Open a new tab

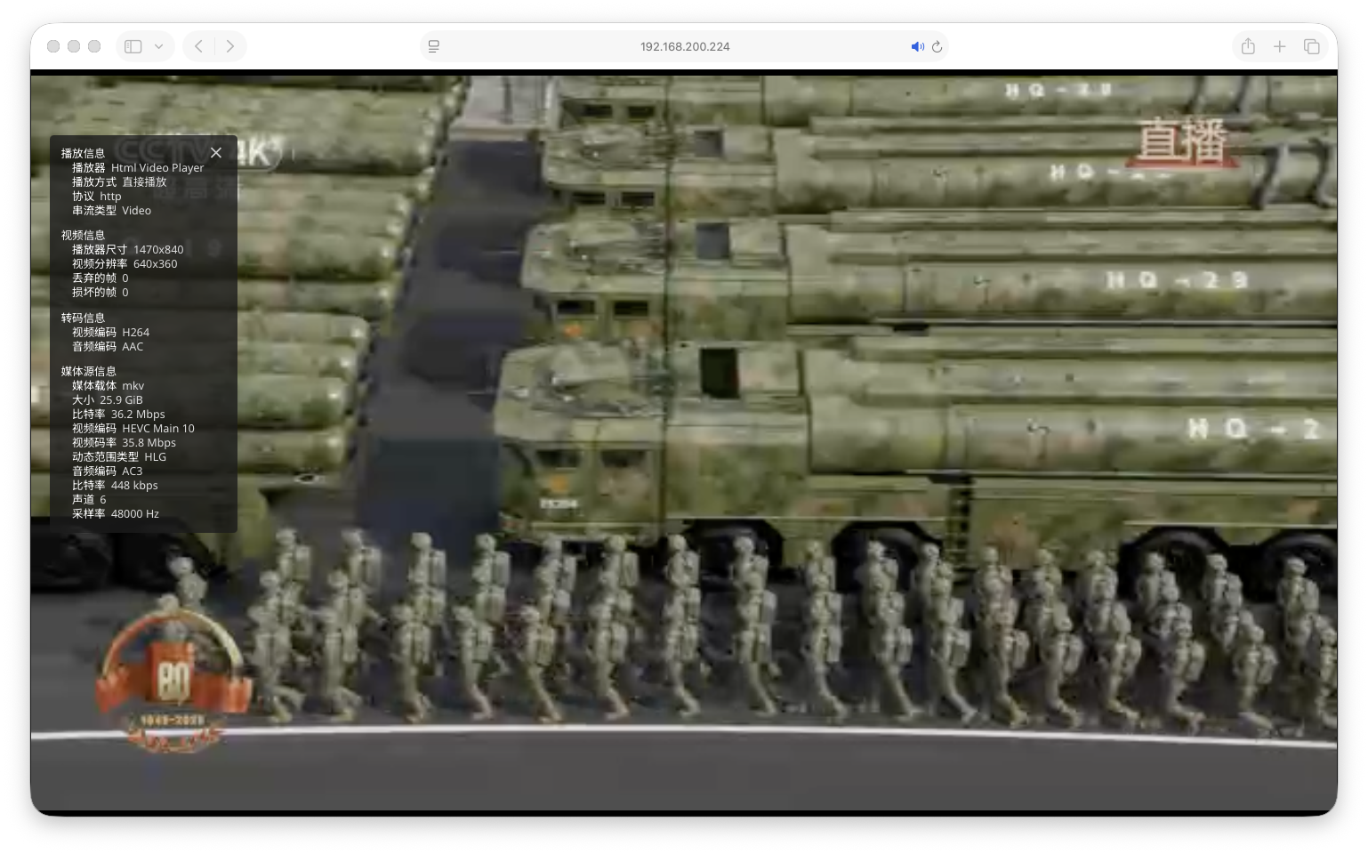(1279, 46)
